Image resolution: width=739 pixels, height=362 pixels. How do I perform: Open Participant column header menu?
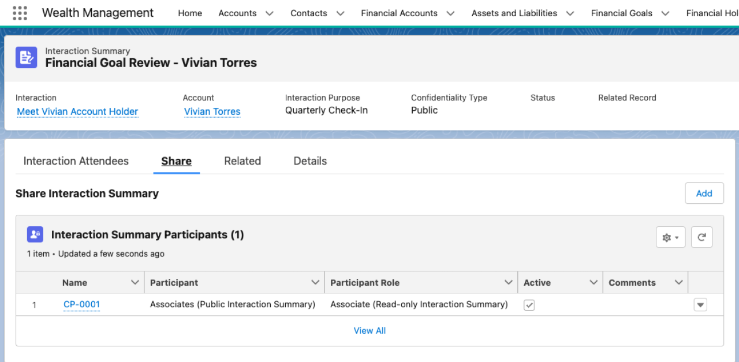coord(315,282)
